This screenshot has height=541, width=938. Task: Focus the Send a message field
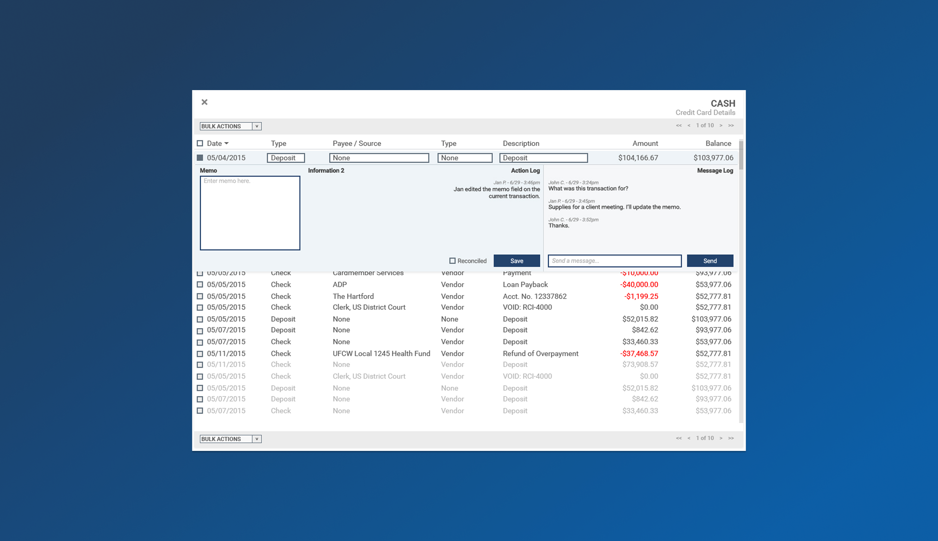pyautogui.click(x=614, y=261)
